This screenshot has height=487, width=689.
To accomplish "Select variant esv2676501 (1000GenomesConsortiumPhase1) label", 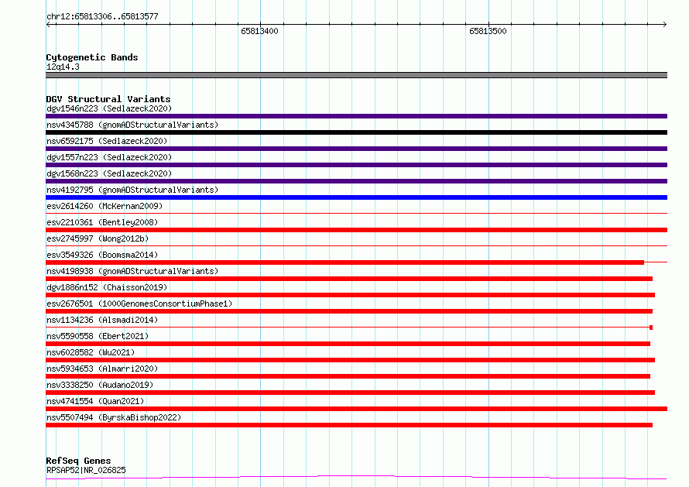I will pyautogui.click(x=139, y=304).
